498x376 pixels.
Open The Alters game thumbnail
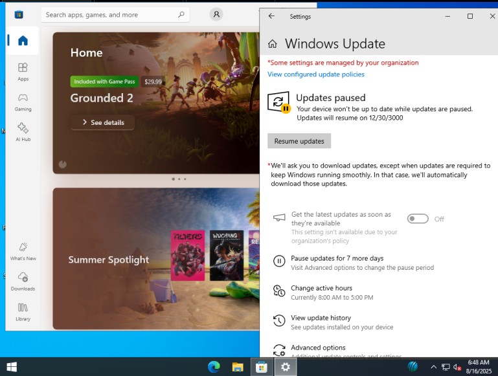[x=188, y=256]
